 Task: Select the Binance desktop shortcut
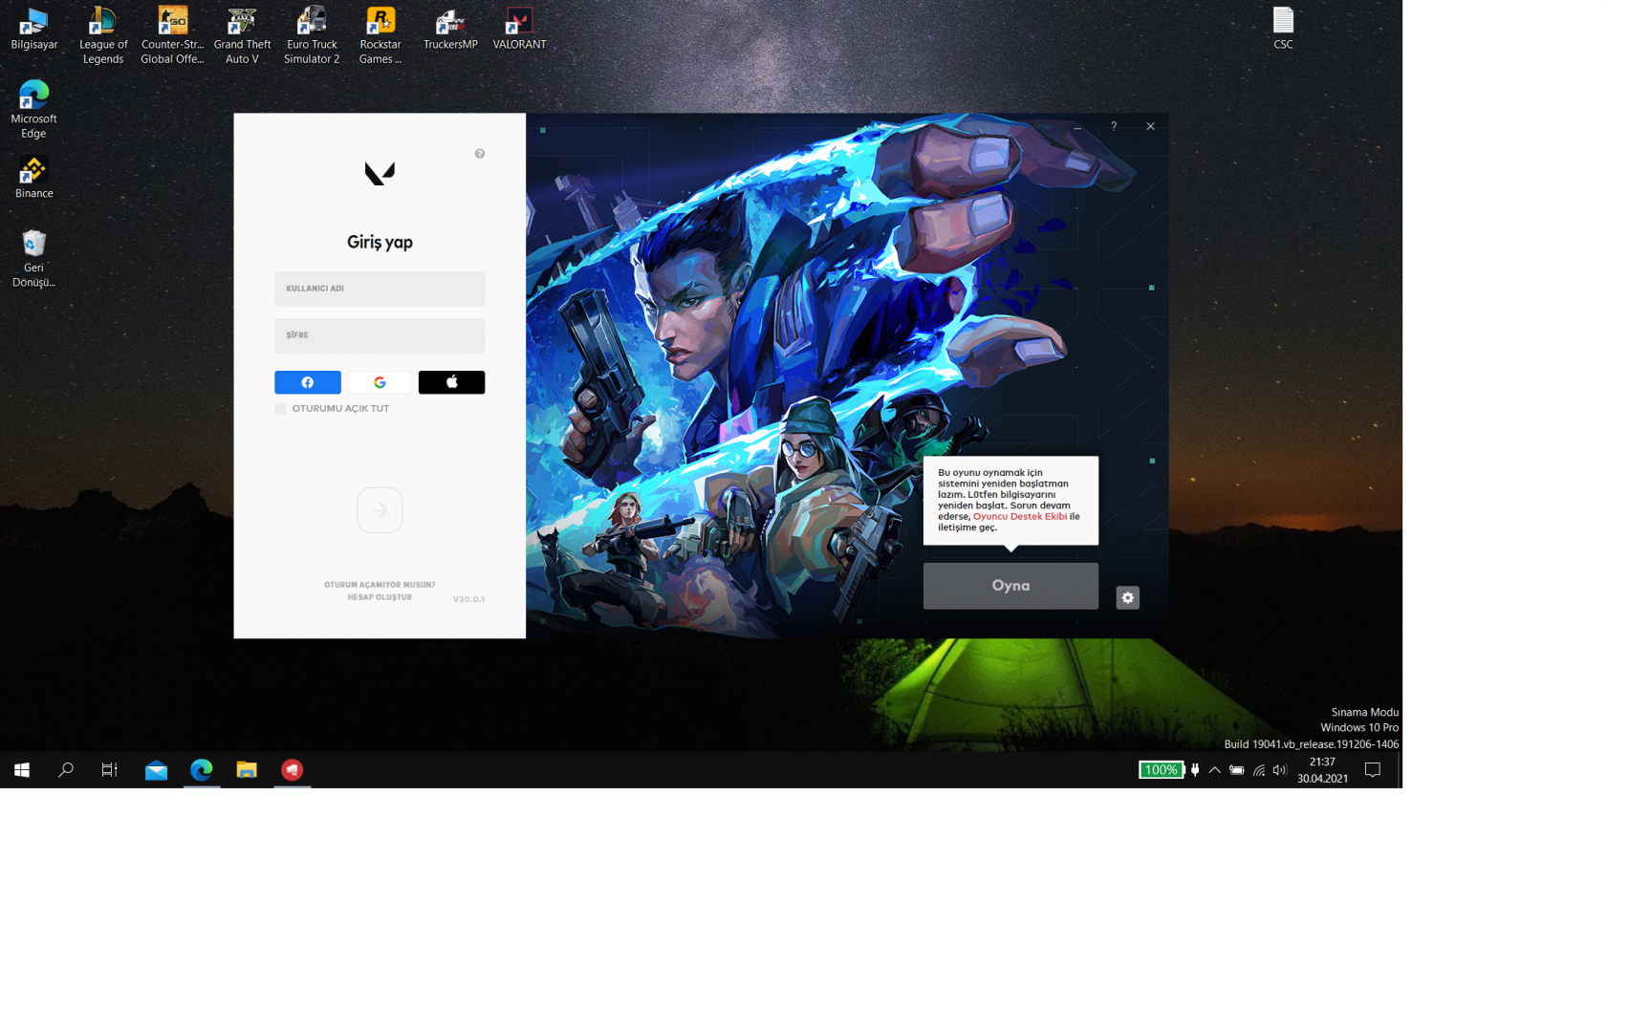click(34, 178)
